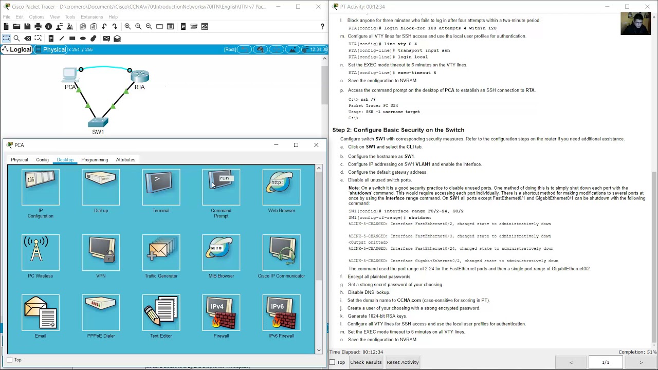Viewport: 658px width, 370px height.
Task: Click the Zoom In magnifier icon
Action: point(127,26)
